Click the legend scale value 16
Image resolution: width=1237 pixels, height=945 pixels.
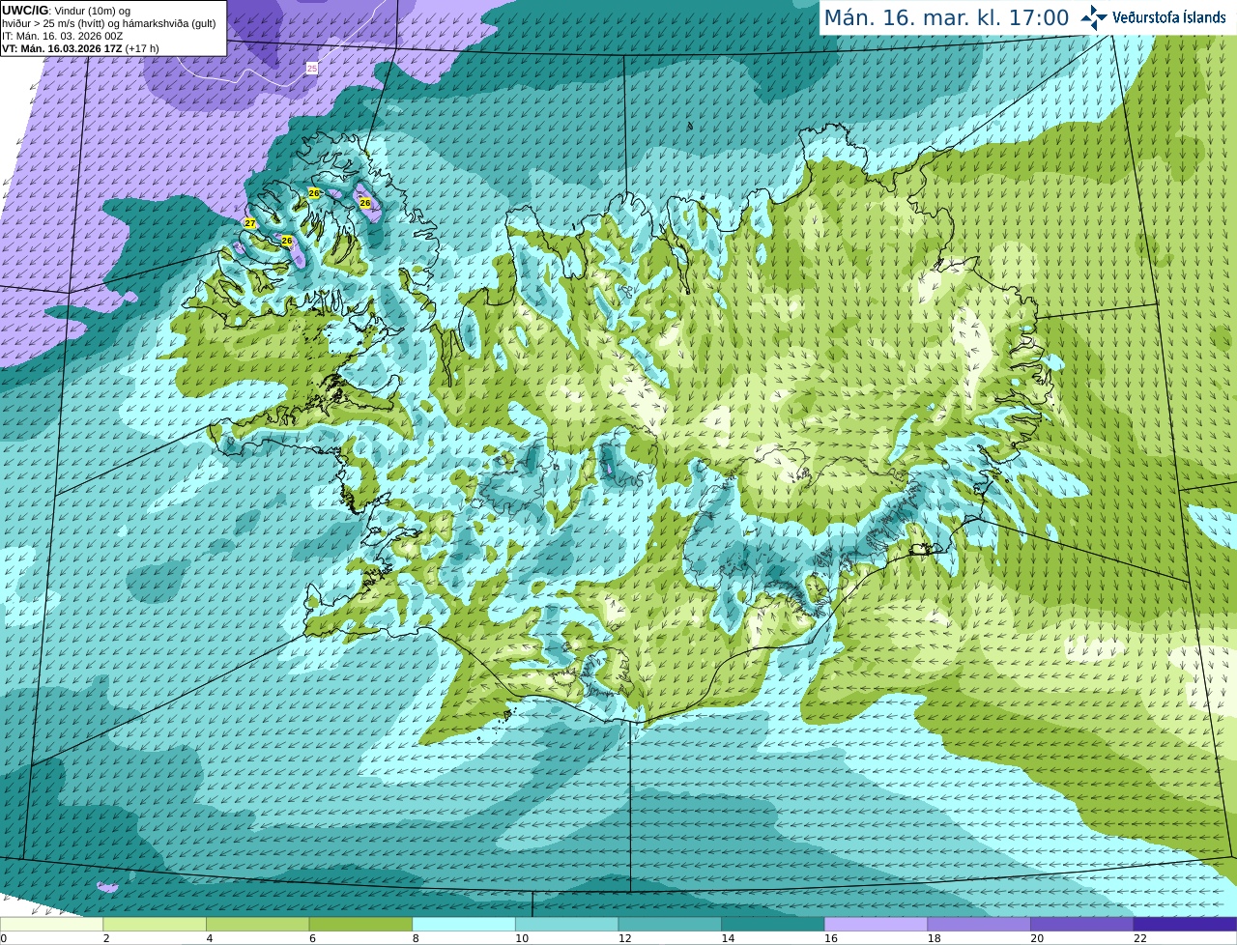coord(831,938)
